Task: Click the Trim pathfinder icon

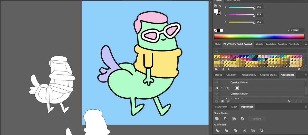Action: click(x=226, y=130)
